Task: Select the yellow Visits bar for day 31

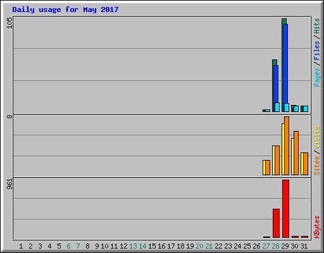Action: click(x=302, y=164)
